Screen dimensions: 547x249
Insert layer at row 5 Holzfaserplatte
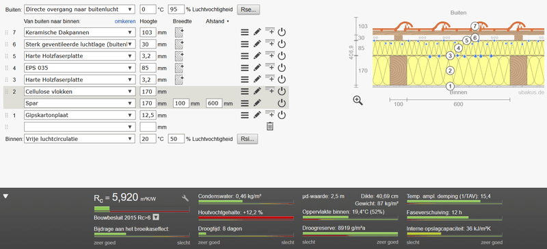coord(269,55)
